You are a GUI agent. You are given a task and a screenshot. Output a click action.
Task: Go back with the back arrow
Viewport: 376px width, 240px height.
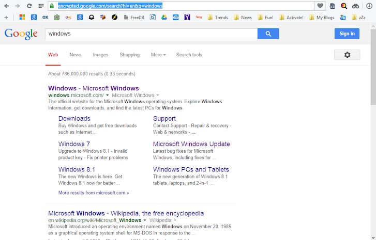pos(7,6)
